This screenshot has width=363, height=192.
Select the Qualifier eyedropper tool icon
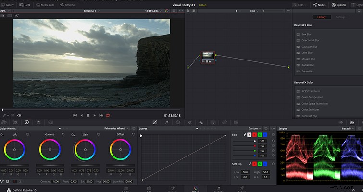pyautogui.click(x=166, y=122)
